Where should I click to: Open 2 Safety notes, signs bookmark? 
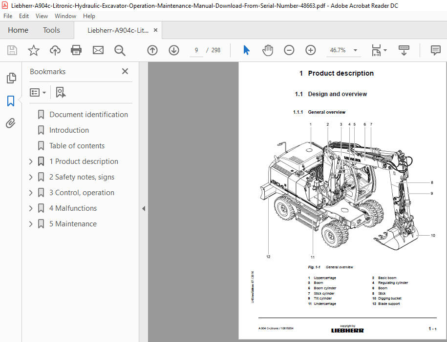click(82, 177)
